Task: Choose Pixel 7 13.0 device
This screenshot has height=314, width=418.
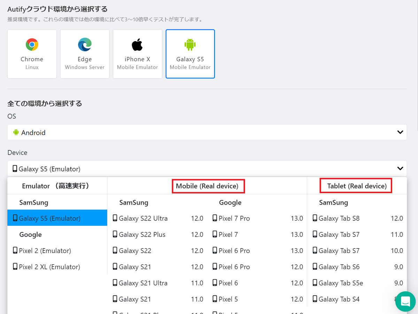Action: point(257,235)
